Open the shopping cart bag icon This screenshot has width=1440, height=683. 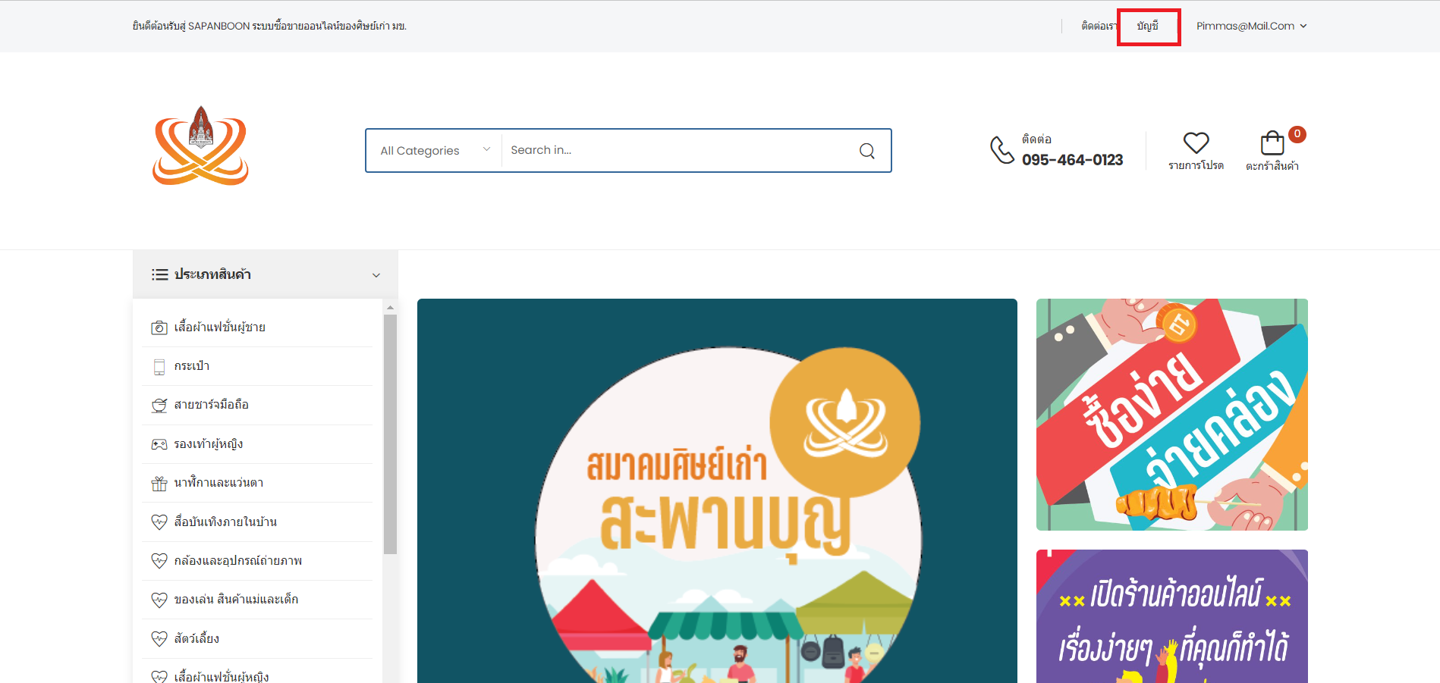1272,143
